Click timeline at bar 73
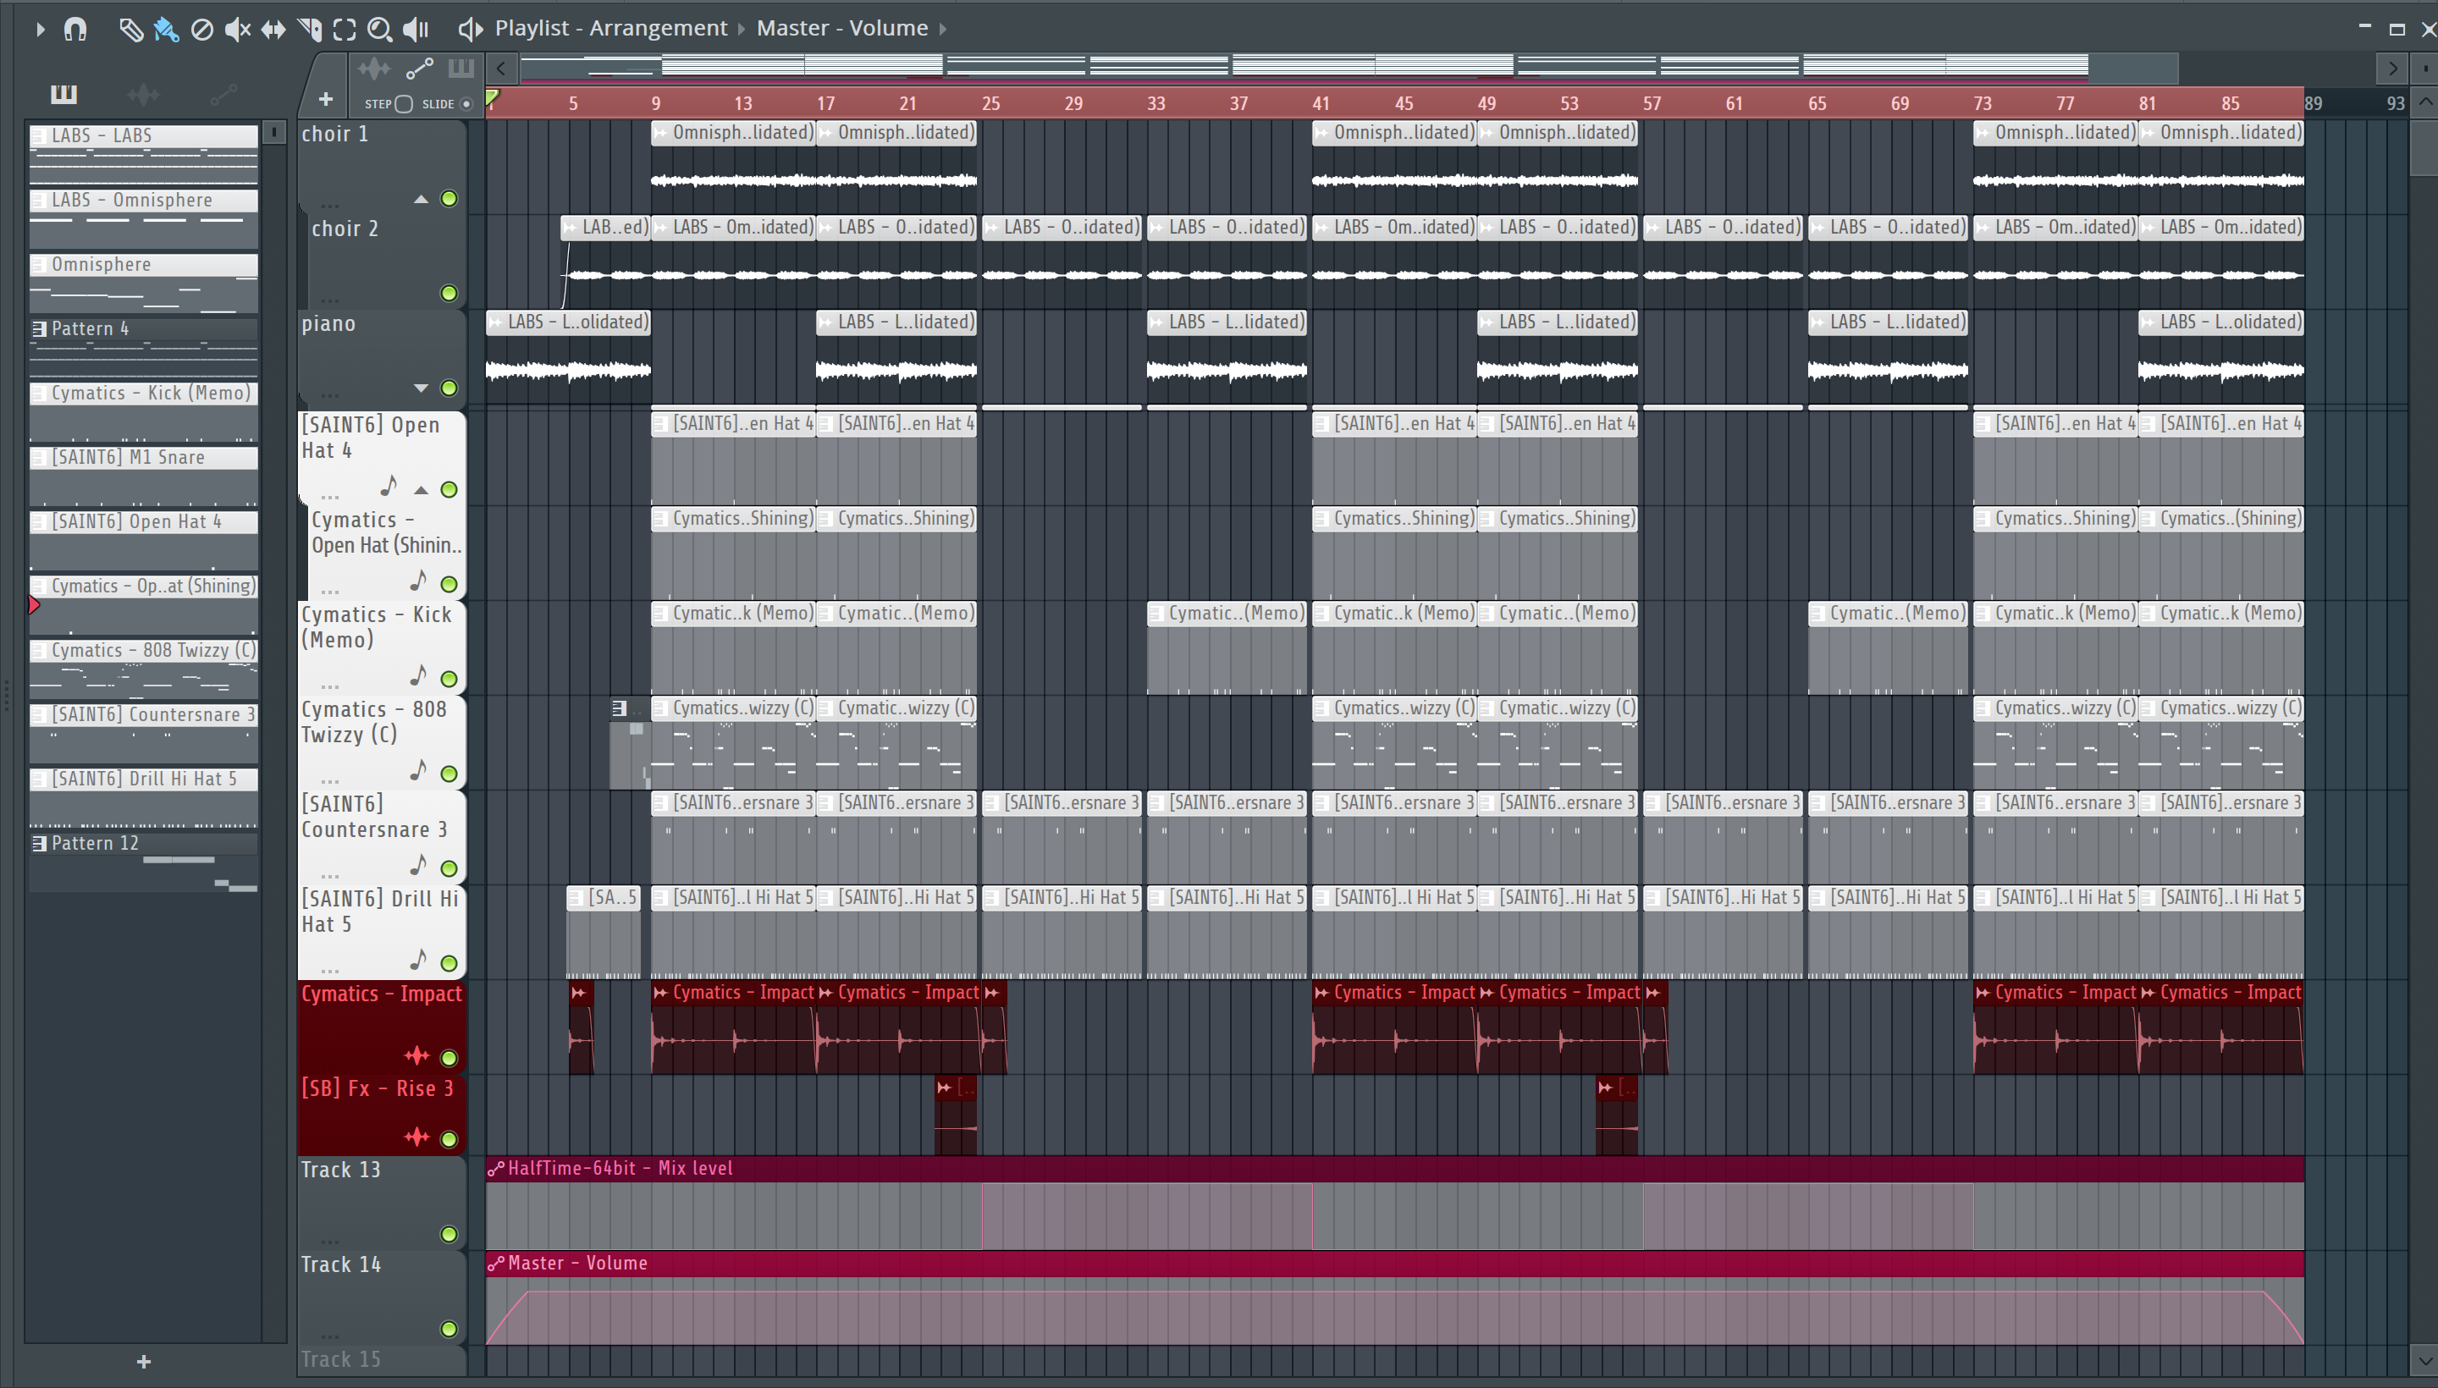 pyautogui.click(x=1981, y=103)
